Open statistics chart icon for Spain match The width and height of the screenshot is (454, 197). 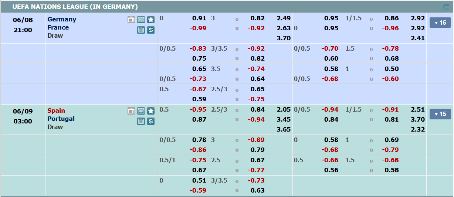(141, 121)
